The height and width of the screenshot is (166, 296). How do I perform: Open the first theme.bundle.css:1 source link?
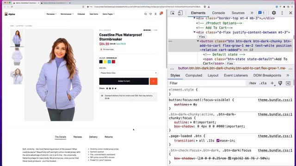[275, 100]
